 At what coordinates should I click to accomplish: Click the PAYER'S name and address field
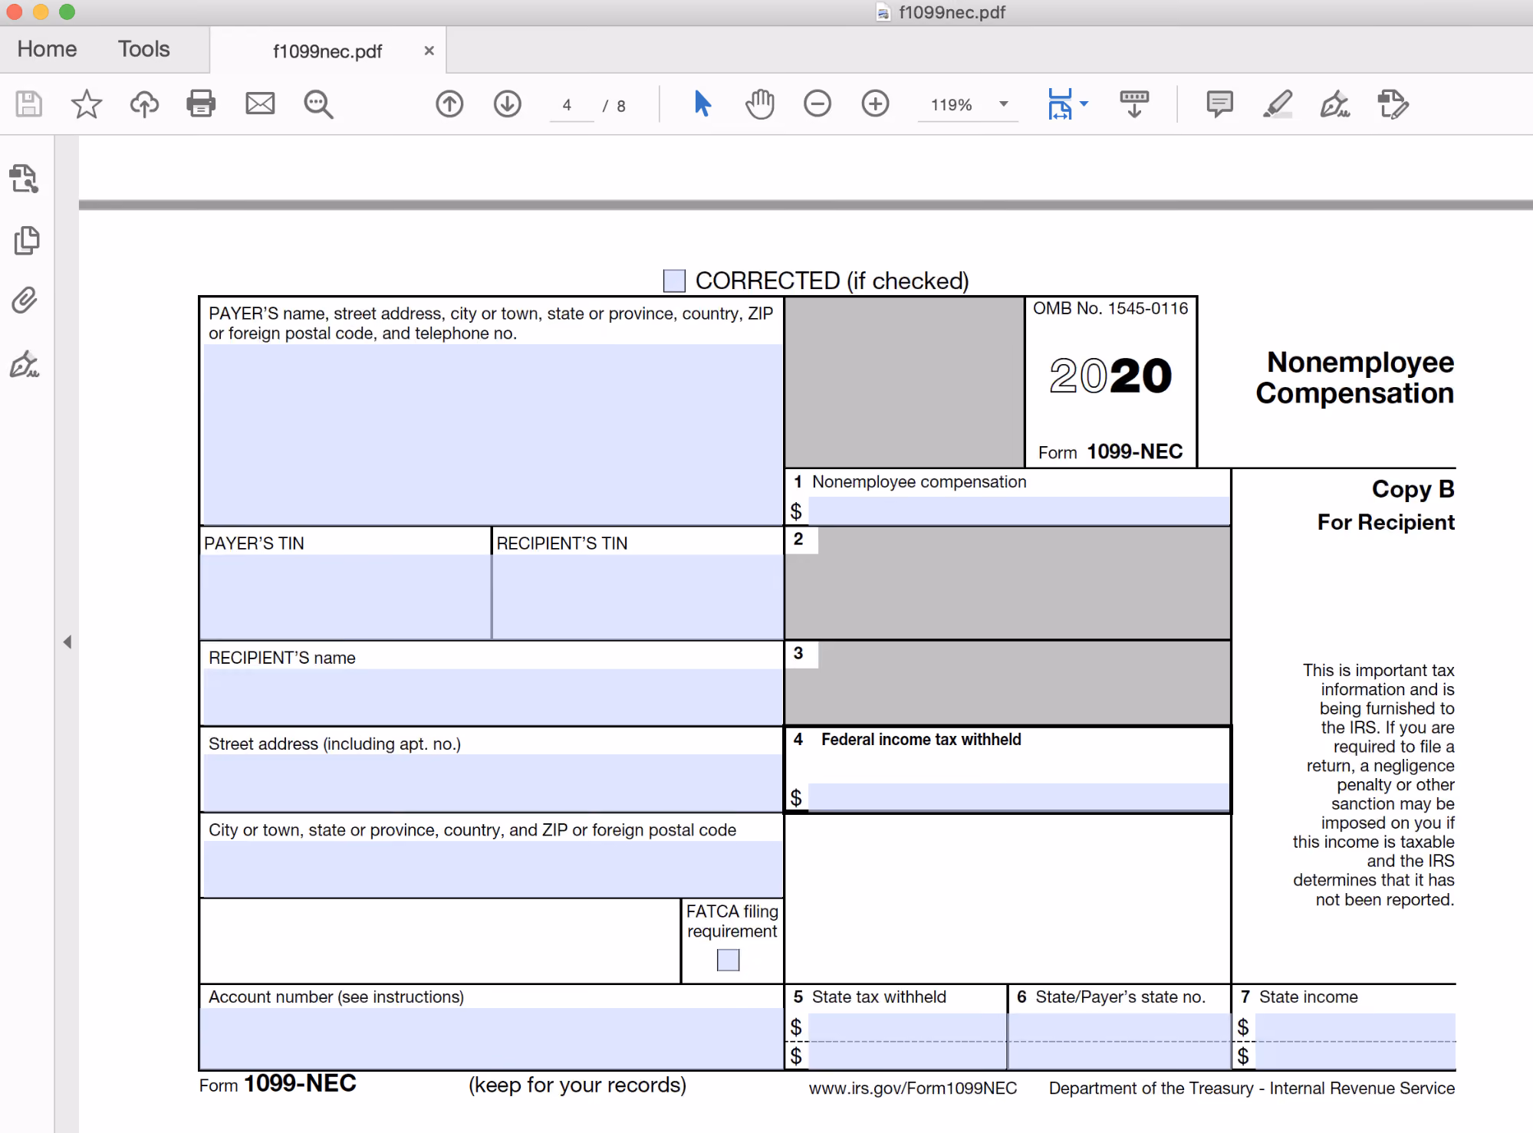pos(492,434)
